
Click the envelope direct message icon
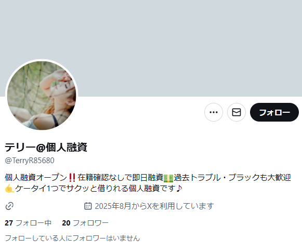point(237,112)
